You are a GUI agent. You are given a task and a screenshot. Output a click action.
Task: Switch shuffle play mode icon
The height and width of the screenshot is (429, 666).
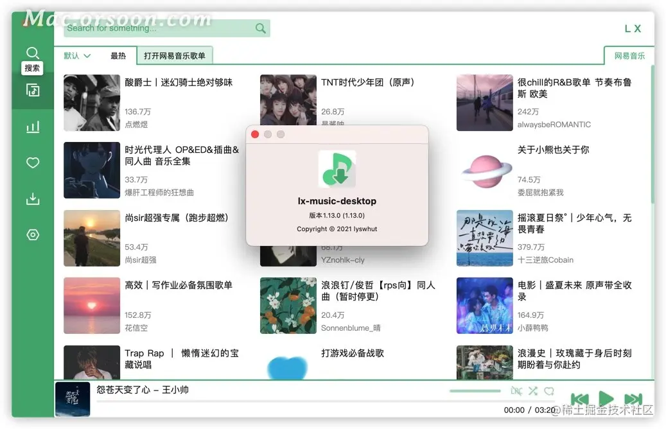[x=533, y=390]
